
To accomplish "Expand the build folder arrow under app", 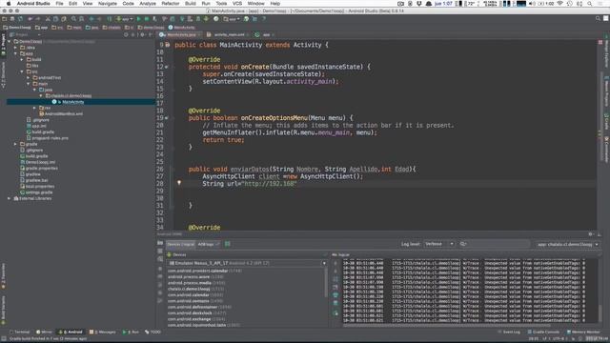I will coord(22,59).
